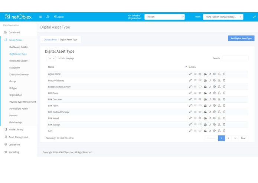The height and width of the screenshot is (183, 258).
Task: Delete BKK Vessel using its trash icon
Action: [x=224, y=118]
